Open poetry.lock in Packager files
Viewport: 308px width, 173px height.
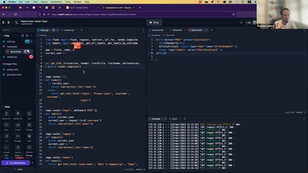pos(13,70)
